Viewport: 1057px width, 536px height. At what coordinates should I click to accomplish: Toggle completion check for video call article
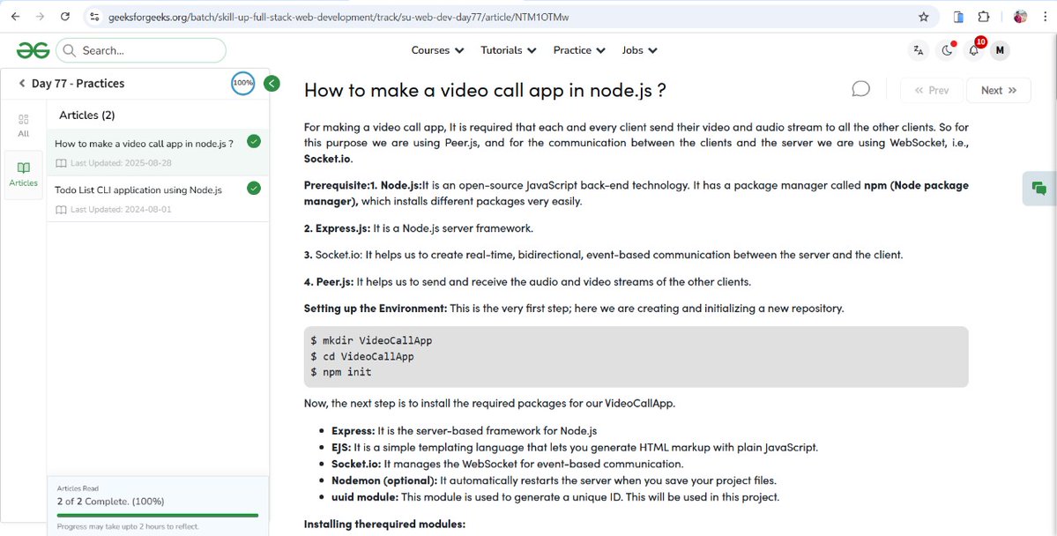click(254, 142)
